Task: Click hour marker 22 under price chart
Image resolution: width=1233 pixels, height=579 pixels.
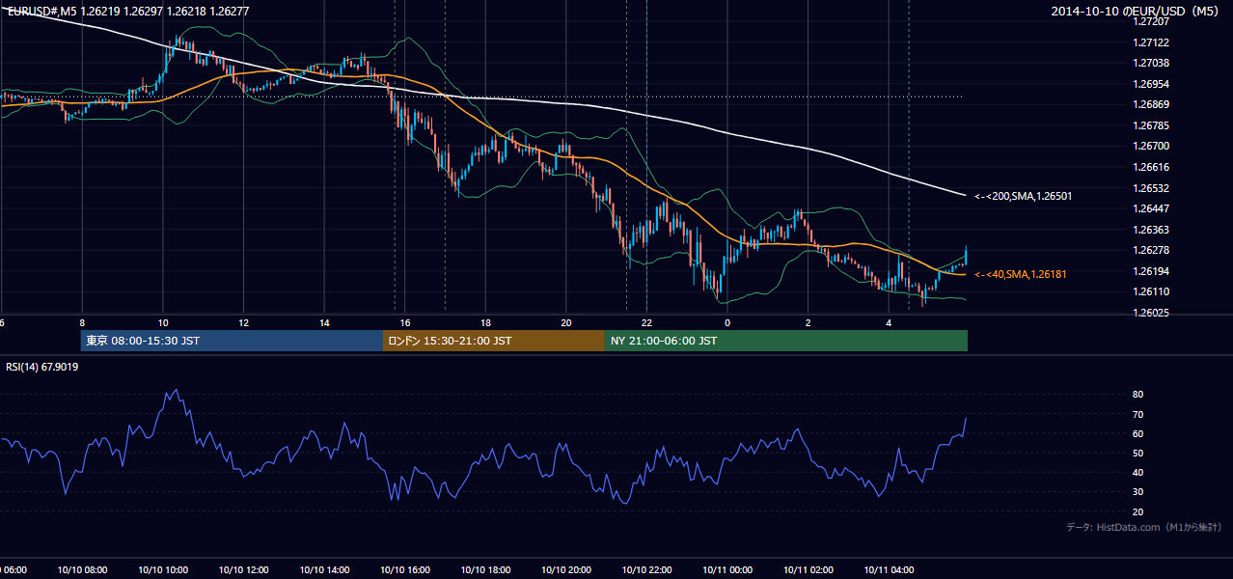Action: (x=646, y=322)
